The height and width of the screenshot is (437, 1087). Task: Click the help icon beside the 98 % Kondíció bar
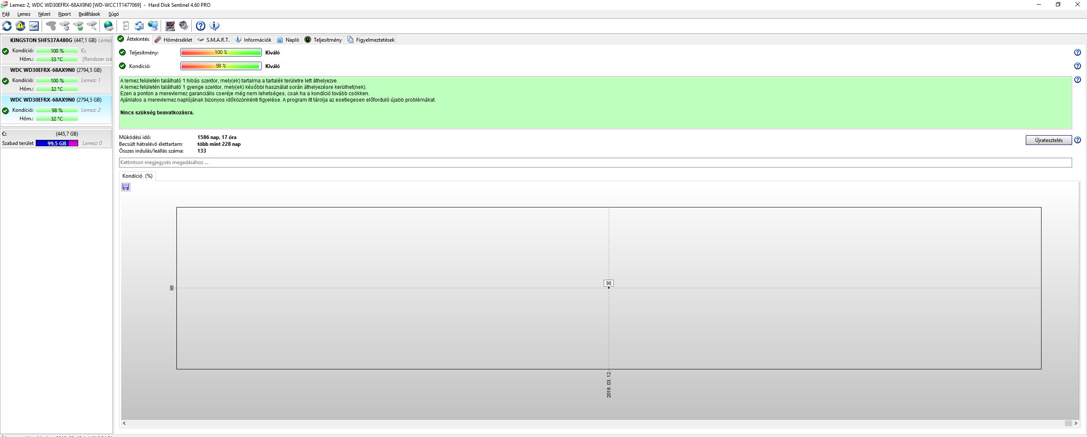click(1077, 66)
